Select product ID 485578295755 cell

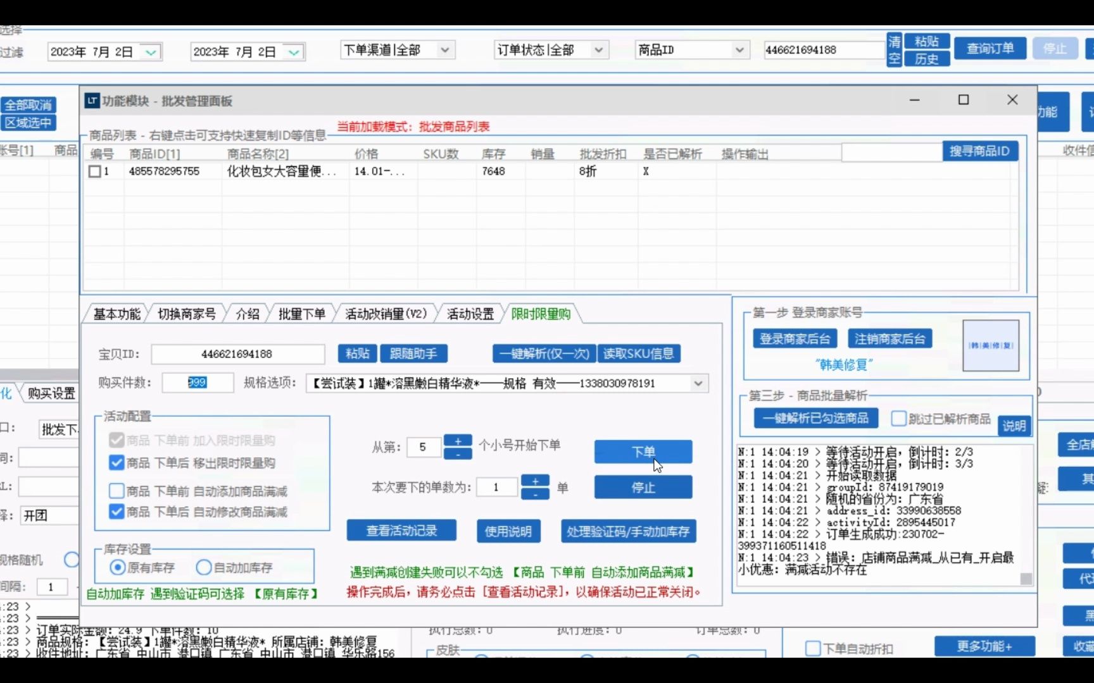click(164, 171)
